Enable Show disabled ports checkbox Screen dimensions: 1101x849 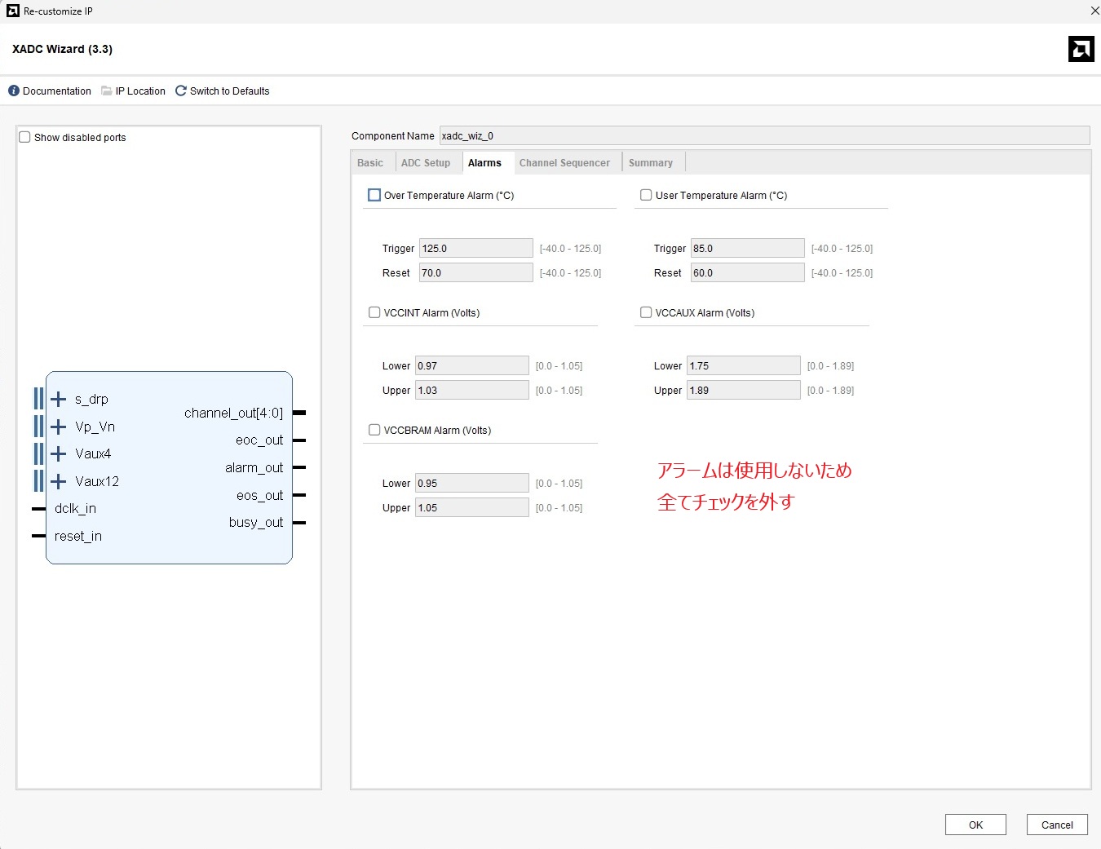25,137
